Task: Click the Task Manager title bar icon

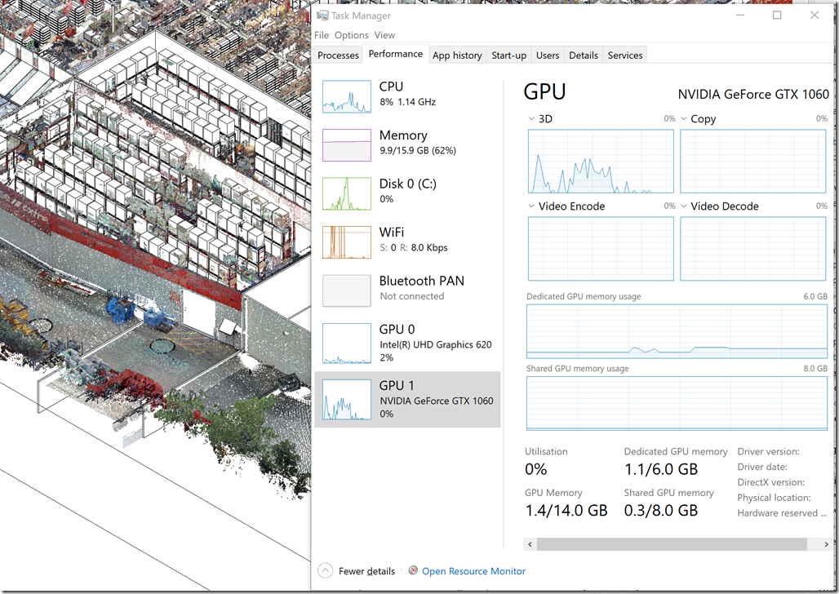Action: pyautogui.click(x=323, y=16)
